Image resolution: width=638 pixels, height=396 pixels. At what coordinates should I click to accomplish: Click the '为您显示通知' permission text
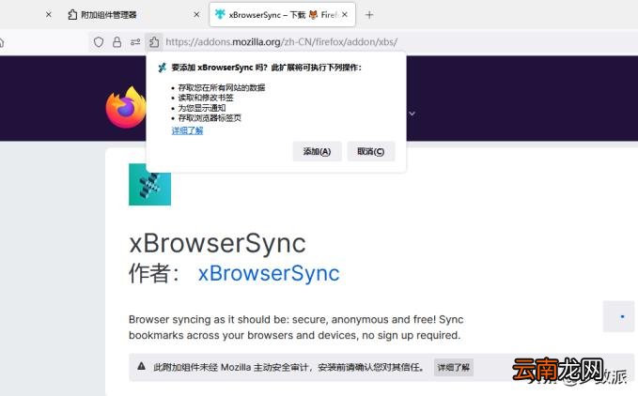[x=201, y=108]
